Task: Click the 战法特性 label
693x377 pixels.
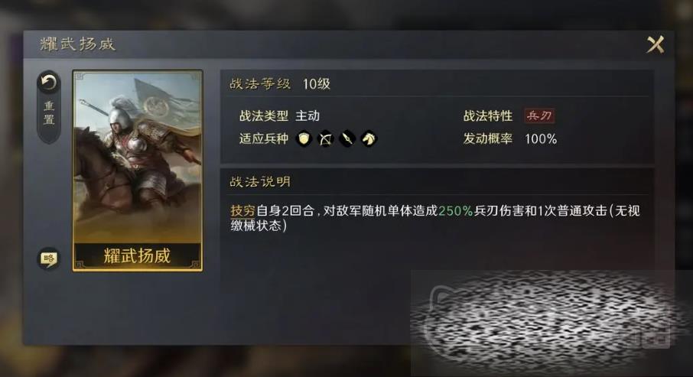Action: point(488,115)
